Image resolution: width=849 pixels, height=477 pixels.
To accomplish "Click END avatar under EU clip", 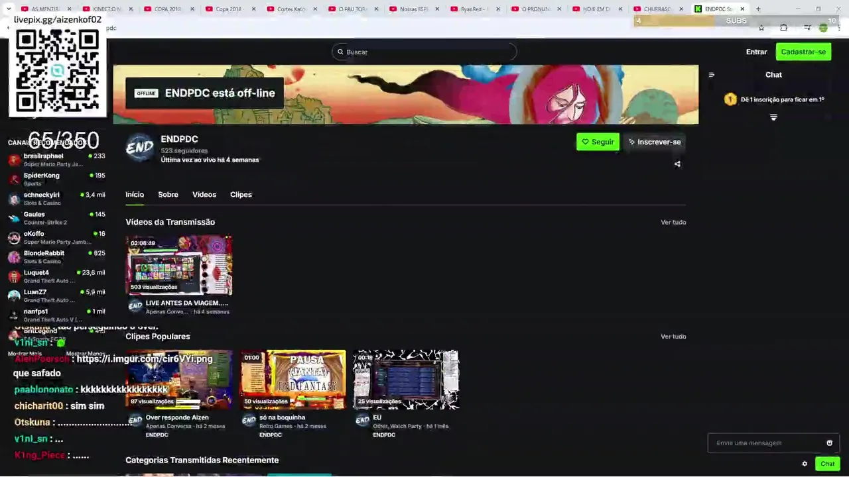I will [x=362, y=421].
